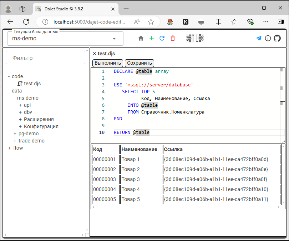Click the browser address bar URL
The image size is (289, 241).
[89, 22]
